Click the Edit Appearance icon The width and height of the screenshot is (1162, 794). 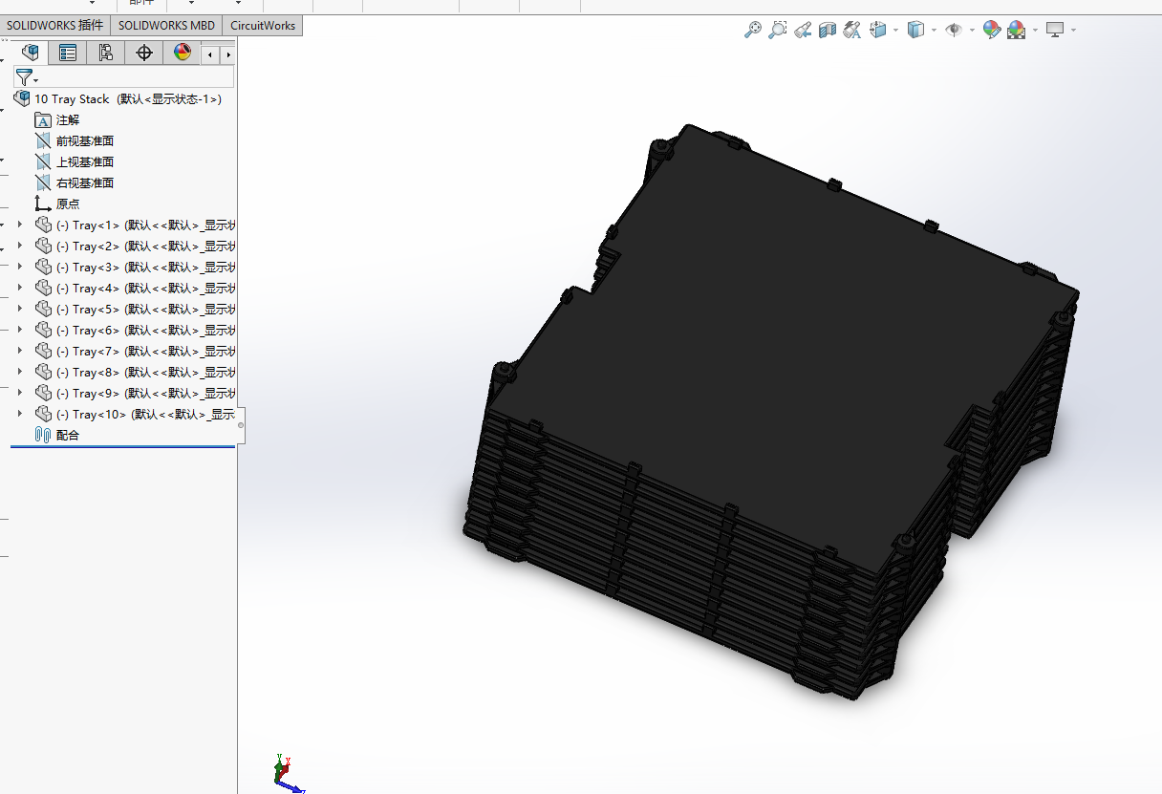(992, 30)
